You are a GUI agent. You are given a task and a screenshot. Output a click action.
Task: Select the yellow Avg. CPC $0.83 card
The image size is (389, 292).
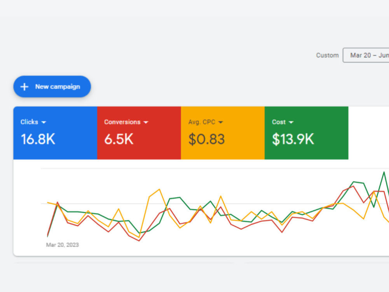[x=223, y=133]
